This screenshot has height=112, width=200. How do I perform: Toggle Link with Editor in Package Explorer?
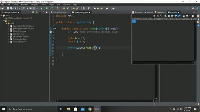pyautogui.click(x=37, y=12)
